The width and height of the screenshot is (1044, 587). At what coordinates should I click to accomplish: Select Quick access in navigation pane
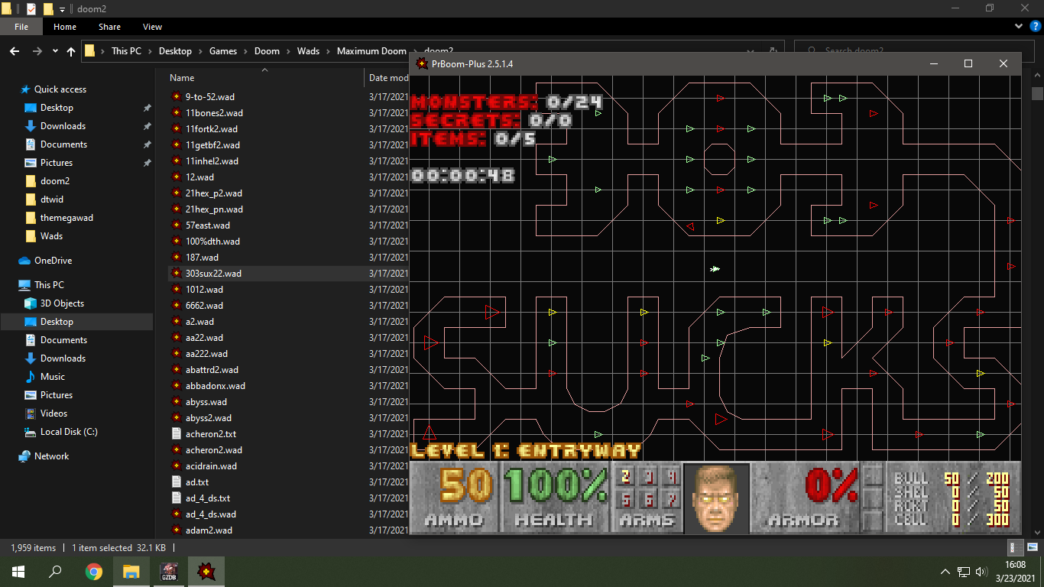60,89
